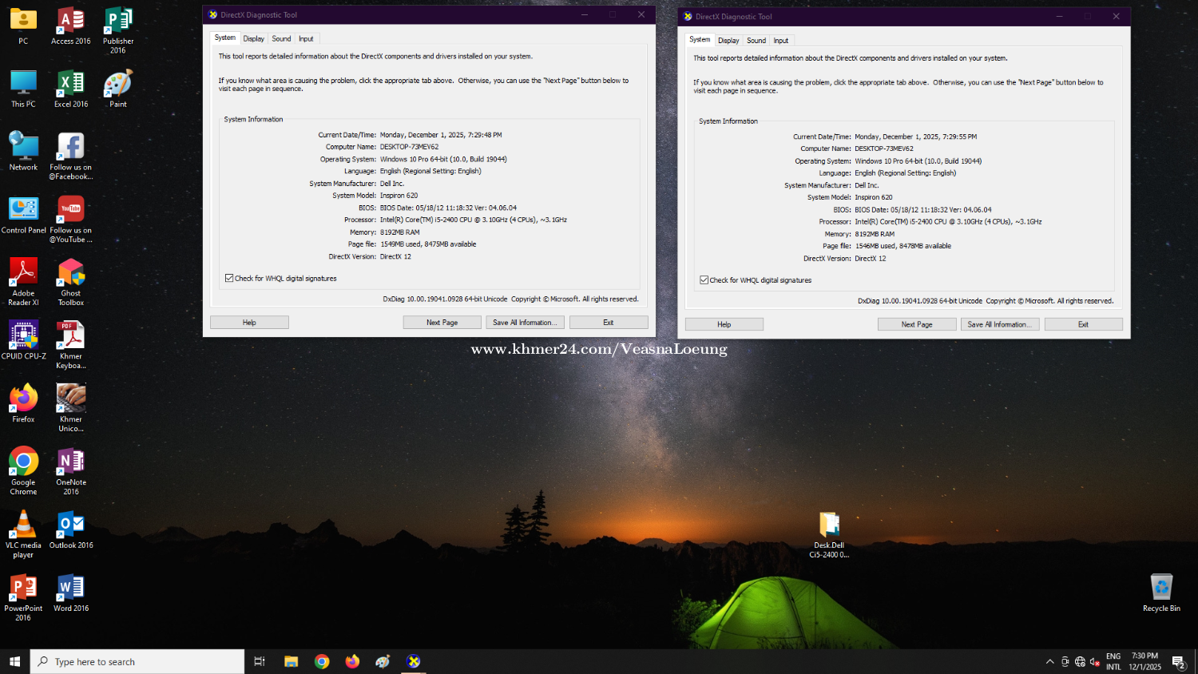Toggle WHQL signatures checkbox in right window
The image size is (1198, 674).
[x=704, y=280]
